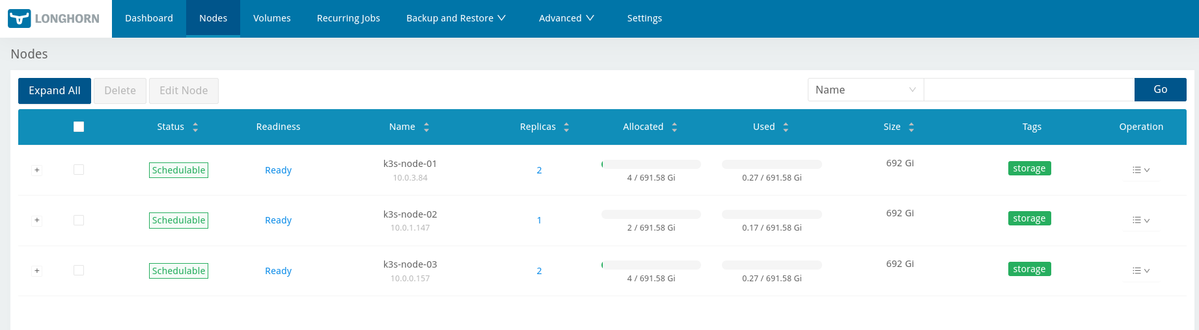Sort by Used column sort icon
This screenshot has height=330, width=1199.
click(x=786, y=127)
